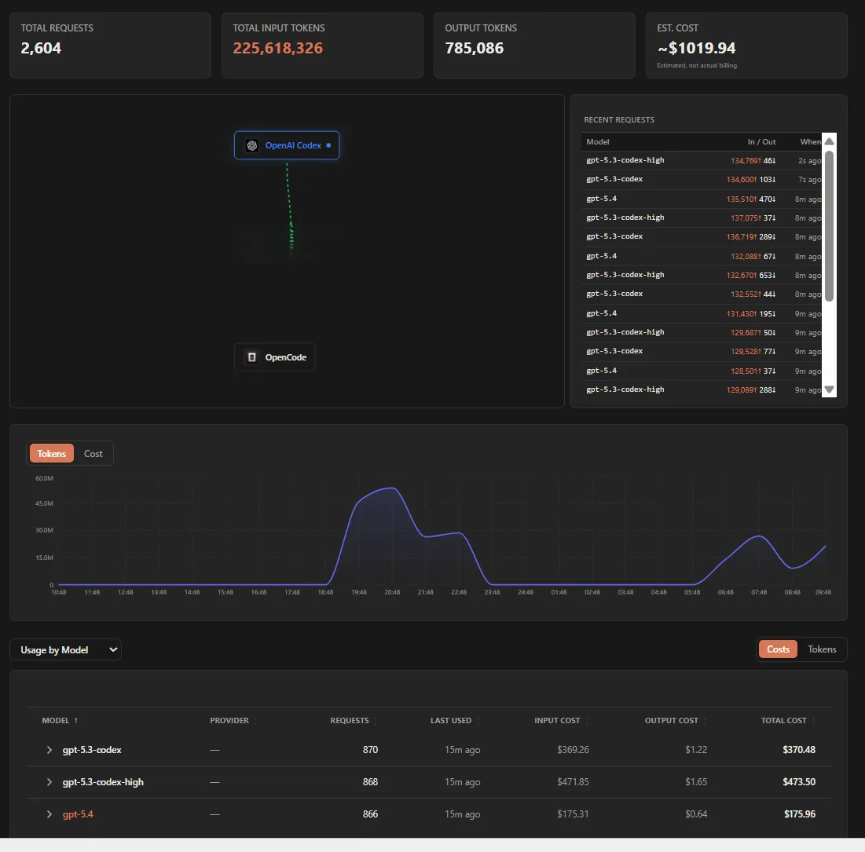Screen dimensions: 865x852
Task: Open the Usage by Model dropdown
Action: 66,650
